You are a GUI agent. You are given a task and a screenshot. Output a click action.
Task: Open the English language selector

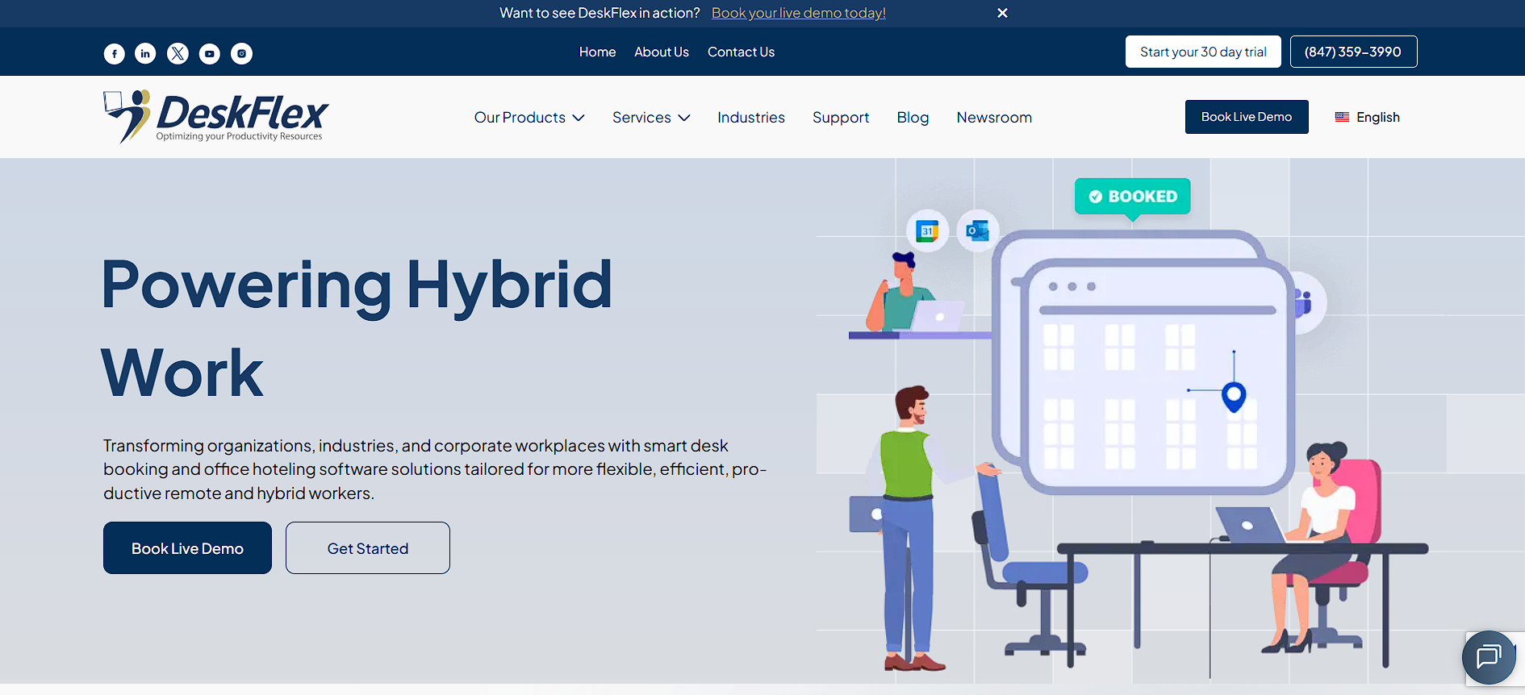[x=1368, y=117]
